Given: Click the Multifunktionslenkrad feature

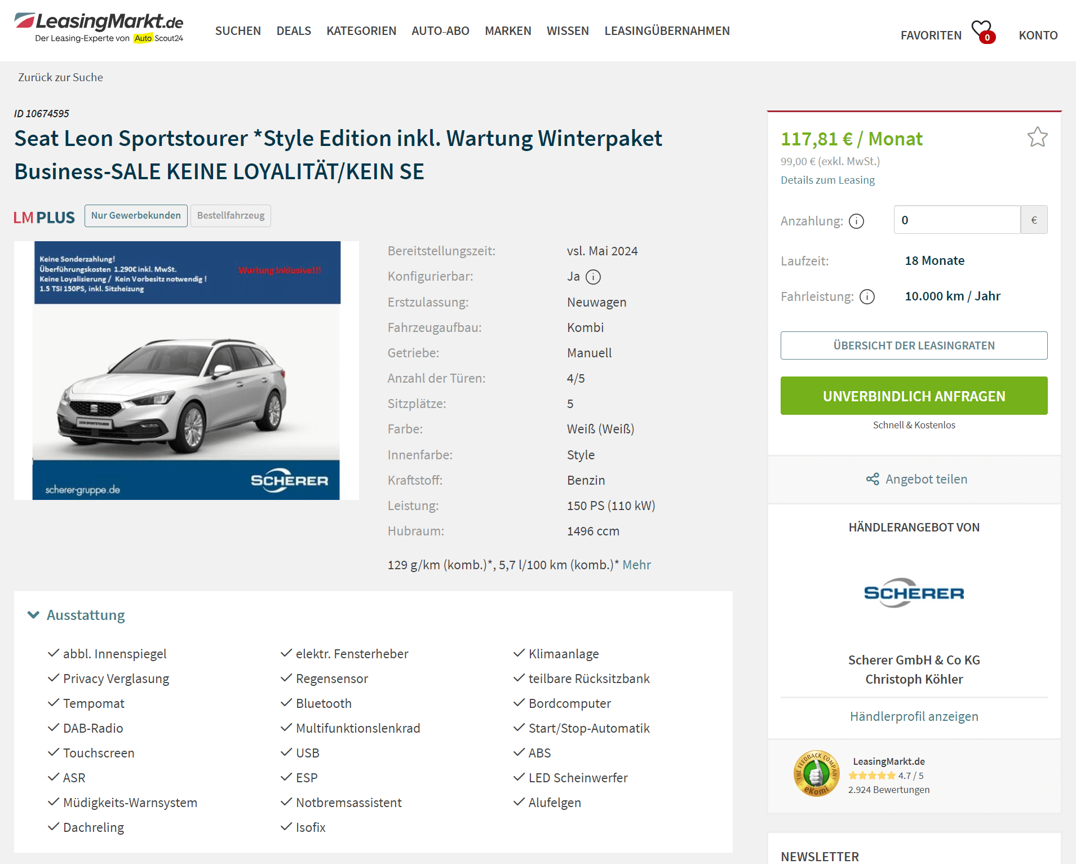Looking at the screenshot, I should pos(358,728).
